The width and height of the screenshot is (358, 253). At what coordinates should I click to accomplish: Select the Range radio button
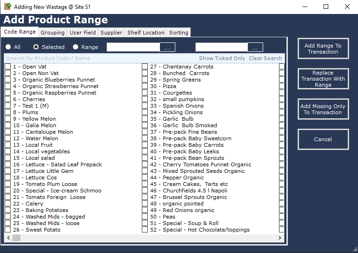click(x=76, y=47)
